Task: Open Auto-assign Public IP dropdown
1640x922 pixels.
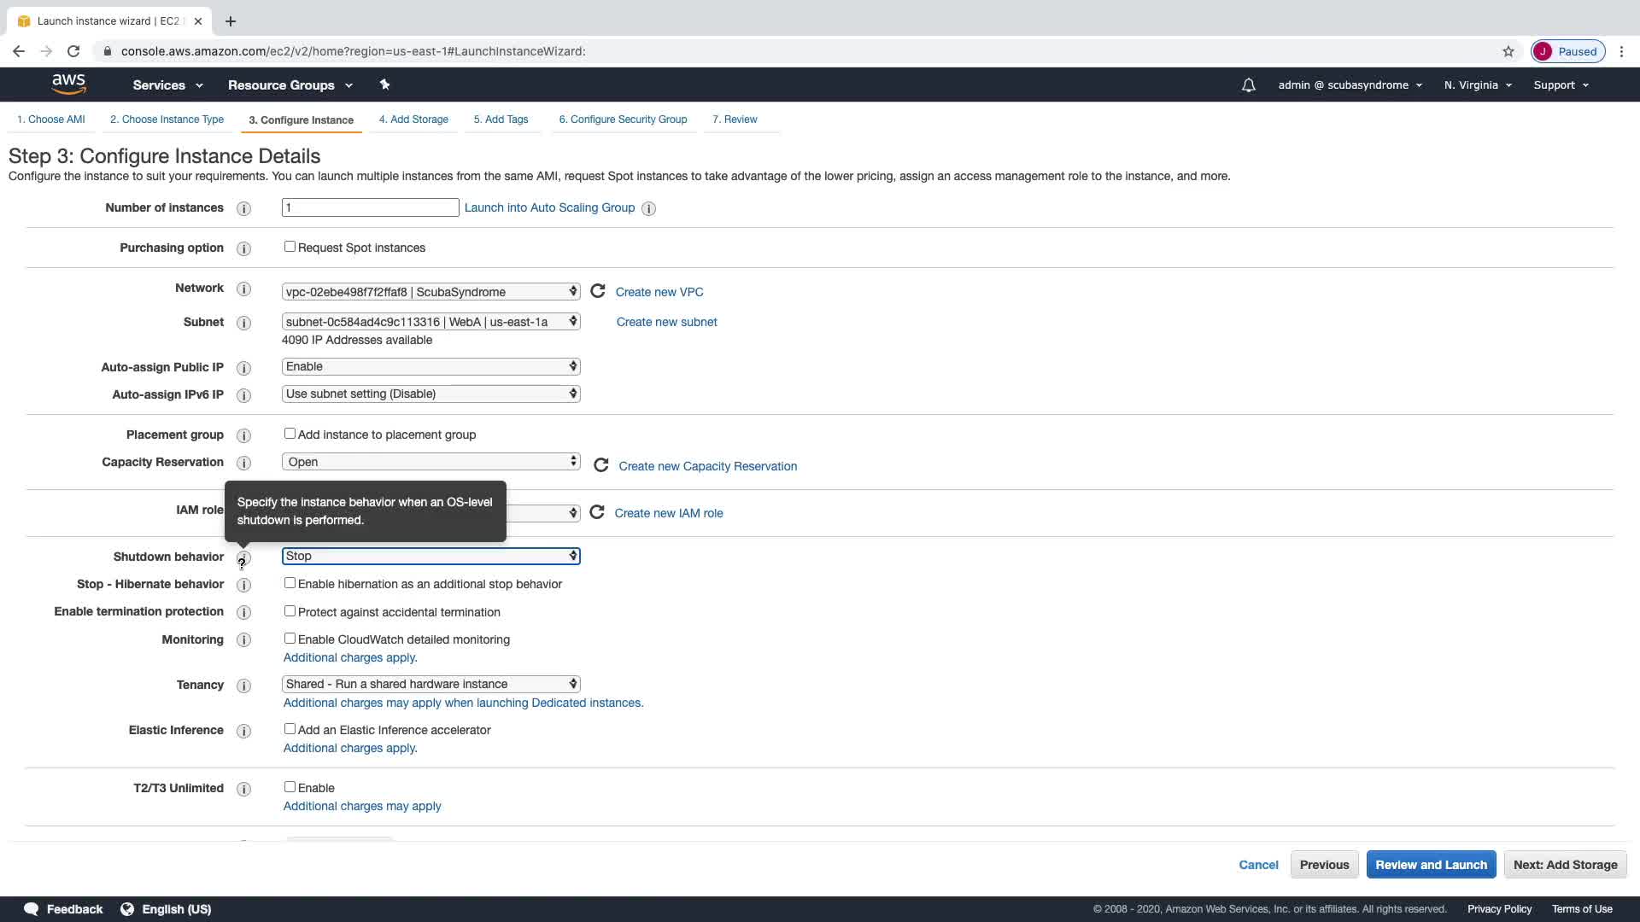Action: pos(430,366)
